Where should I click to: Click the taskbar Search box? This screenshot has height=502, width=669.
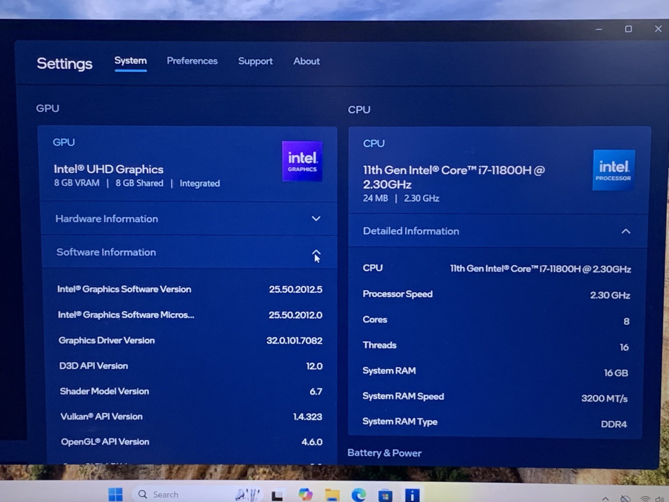click(197, 494)
